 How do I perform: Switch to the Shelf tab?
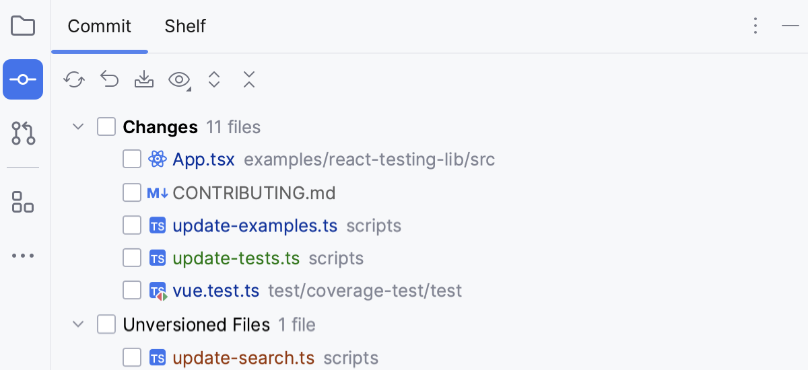click(x=185, y=27)
